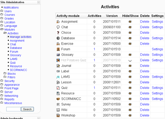Viewport: 165px width, 119px height.
Task: Hide the Workshop module with eye icon
Action: [x=130, y=115]
